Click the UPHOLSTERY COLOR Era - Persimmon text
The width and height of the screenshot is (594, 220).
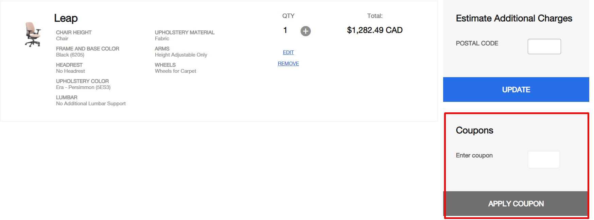(83, 87)
